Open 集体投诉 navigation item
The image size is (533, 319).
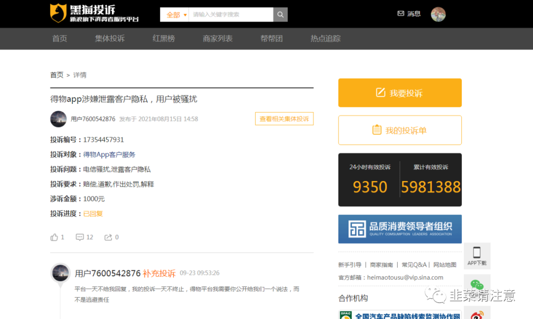click(110, 39)
